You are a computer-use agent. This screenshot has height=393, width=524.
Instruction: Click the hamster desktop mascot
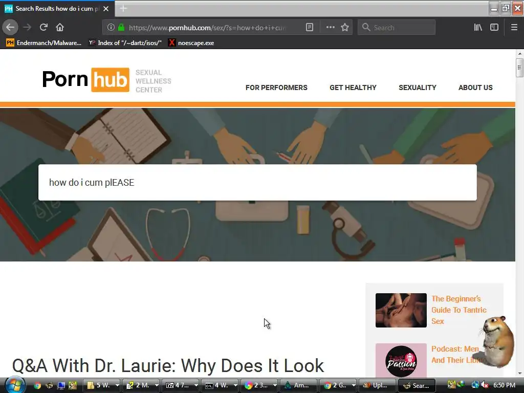497,341
